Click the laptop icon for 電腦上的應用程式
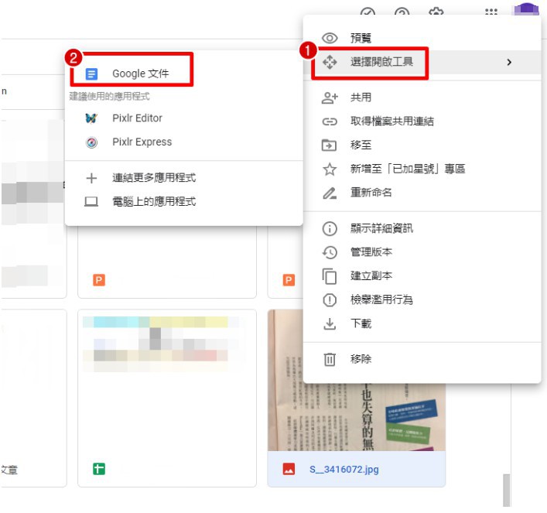Viewport: 547px width, 513px height. click(91, 202)
